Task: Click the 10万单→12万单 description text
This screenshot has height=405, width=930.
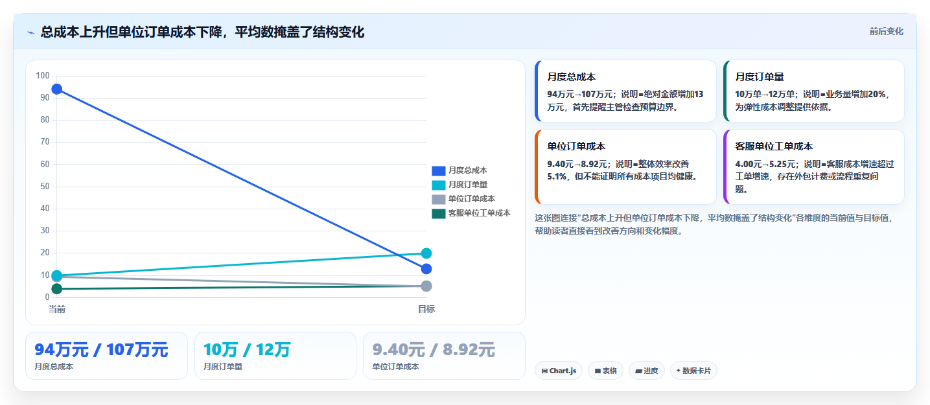Action: (x=813, y=100)
